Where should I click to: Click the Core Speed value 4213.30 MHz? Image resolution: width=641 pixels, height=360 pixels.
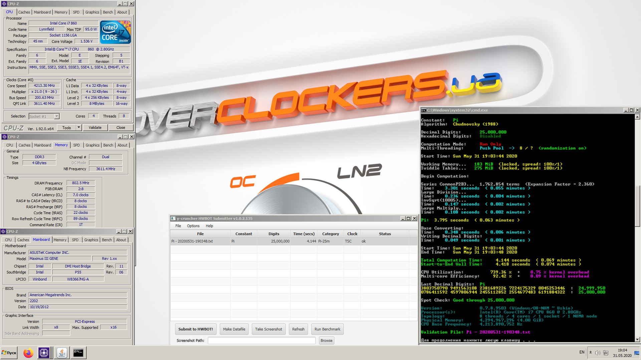click(x=44, y=86)
